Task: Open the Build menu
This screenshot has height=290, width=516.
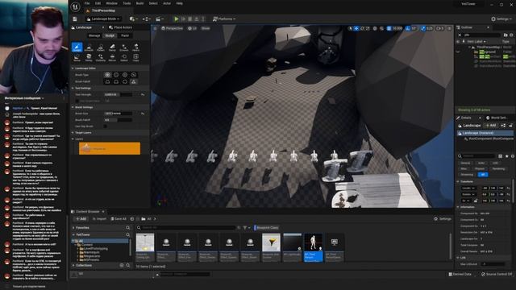Action: [x=139, y=3]
